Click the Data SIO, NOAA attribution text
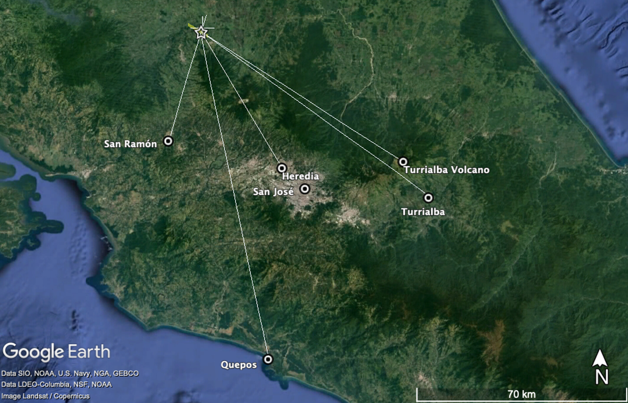628x403 pixels. point(70,373)
